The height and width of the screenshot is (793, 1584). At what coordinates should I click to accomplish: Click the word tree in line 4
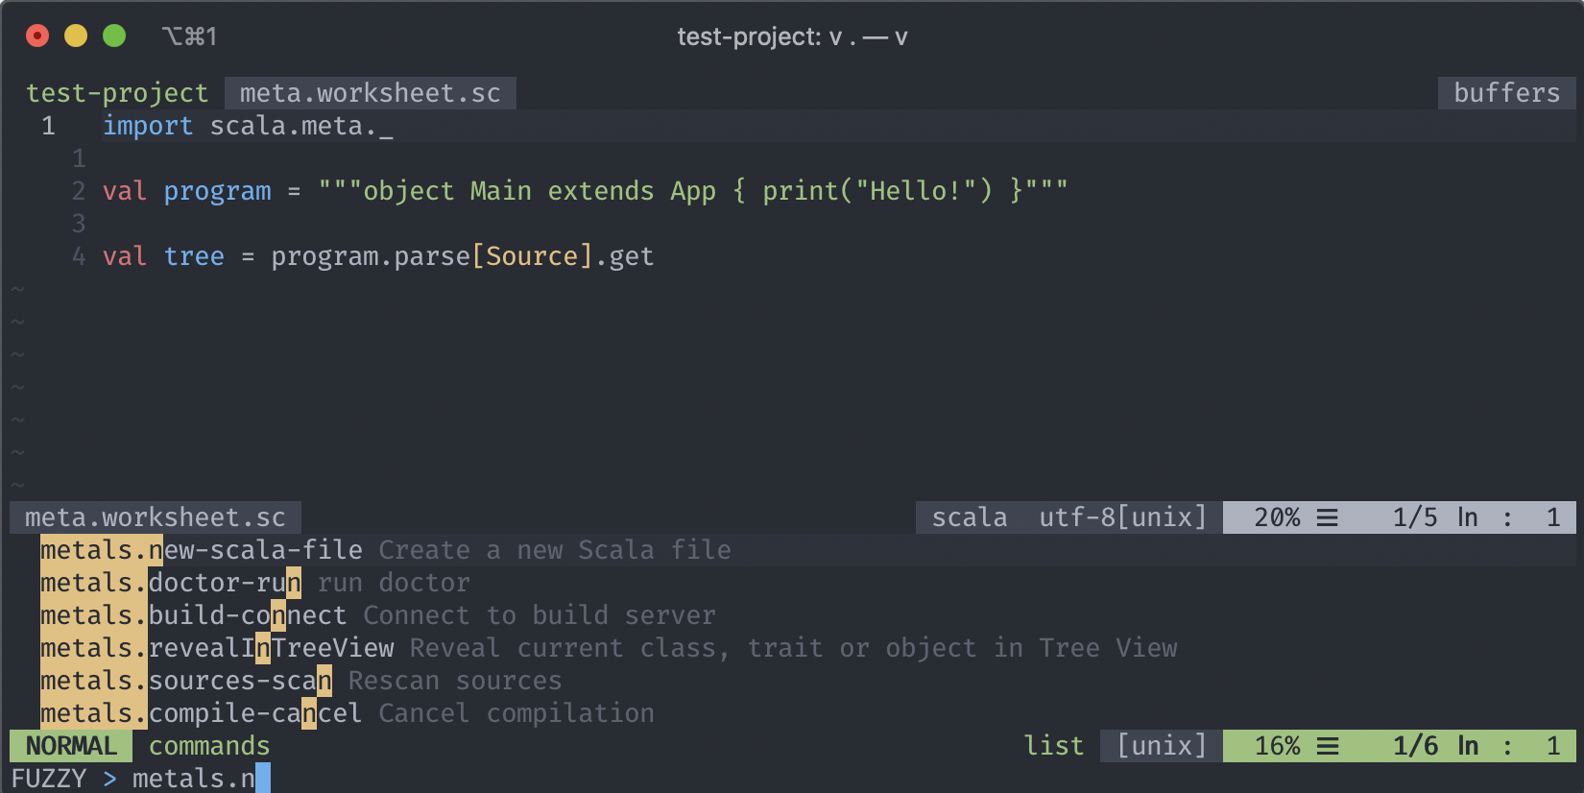point(194,256)
